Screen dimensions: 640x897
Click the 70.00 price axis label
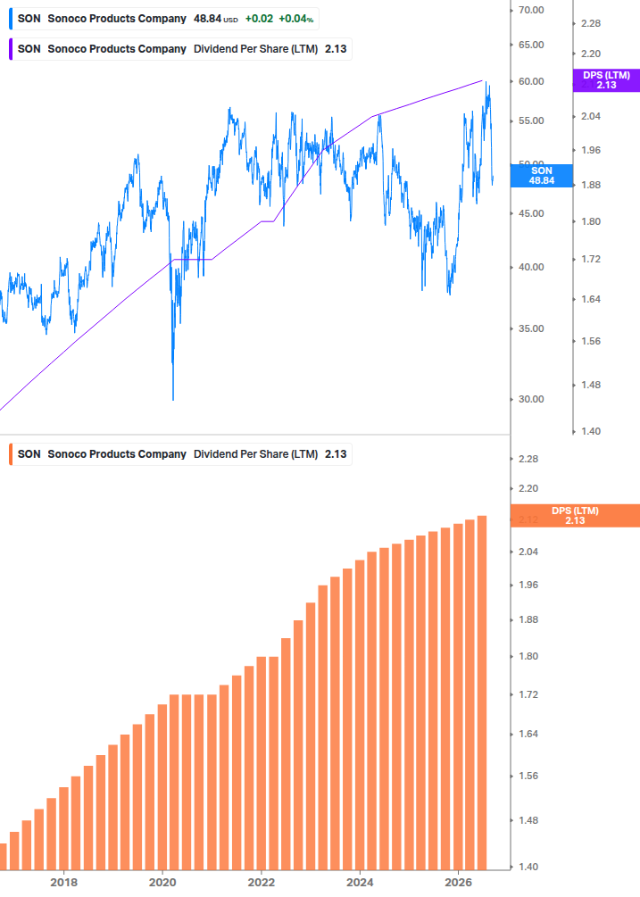tap(531, 10)
